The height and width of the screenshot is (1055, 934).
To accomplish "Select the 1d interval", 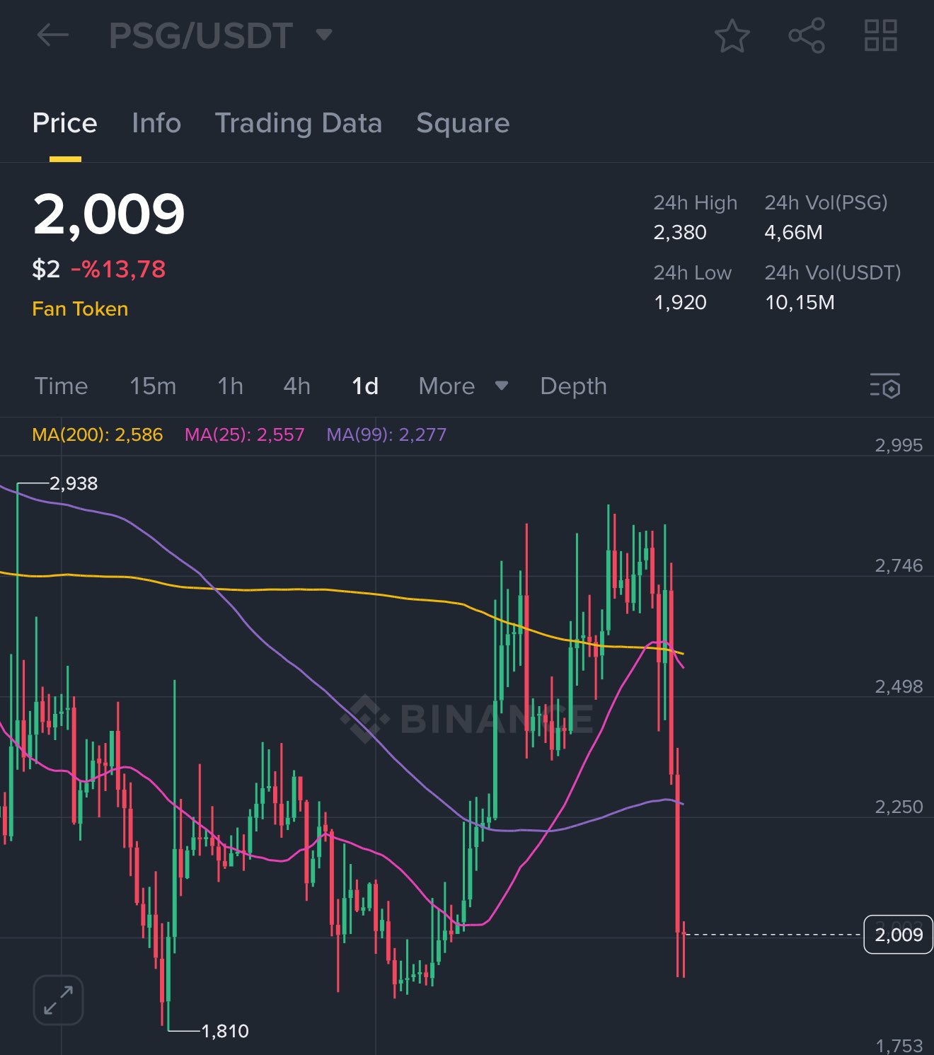I will [x=365, y=386].
